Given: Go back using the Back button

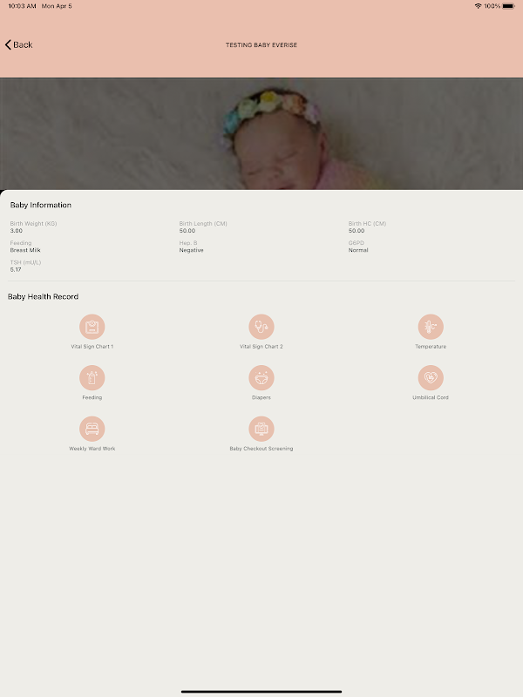Looking at the screenshot, I should point(18,44).
